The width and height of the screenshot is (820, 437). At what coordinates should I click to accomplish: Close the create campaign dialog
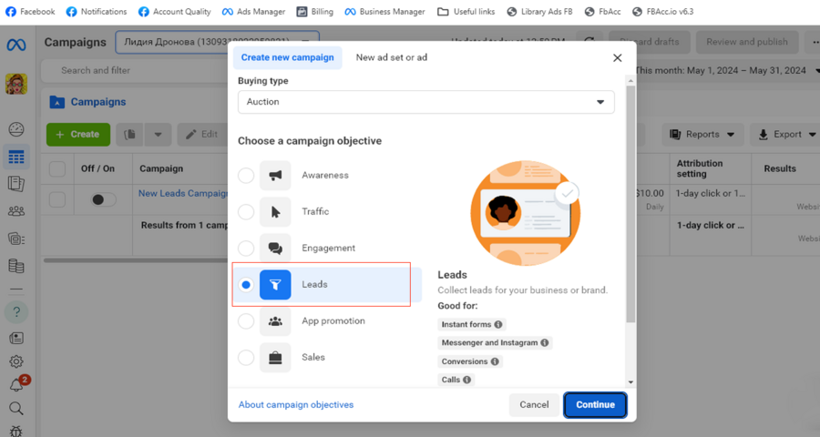(618, 57)
